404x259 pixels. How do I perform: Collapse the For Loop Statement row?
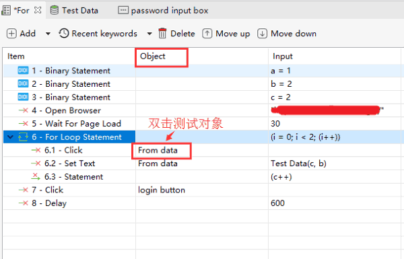point(10,137)
